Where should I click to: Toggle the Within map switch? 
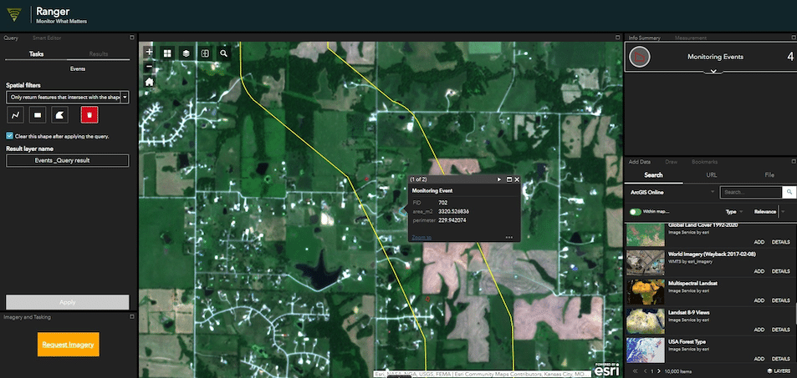click(x=635, y=212)
